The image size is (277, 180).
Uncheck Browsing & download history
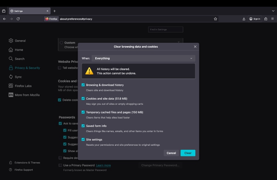click(83, 85)
